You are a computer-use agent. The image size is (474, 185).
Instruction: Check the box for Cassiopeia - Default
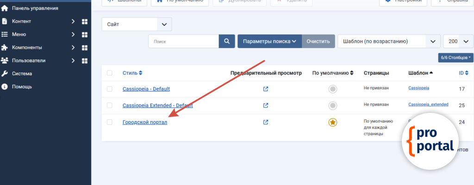[x=110, y=89]
